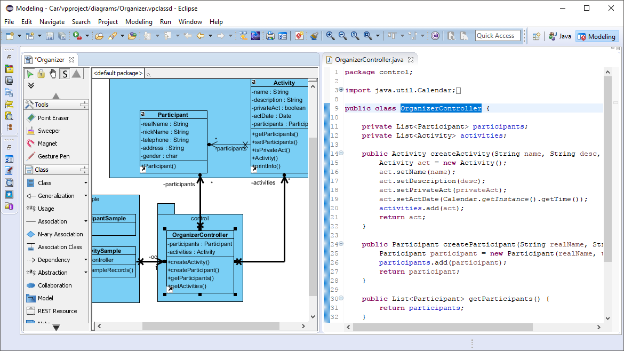Open the Navigate menu
Image resolution: width=624 pixels, height=351 pixels.
[52, 22]
